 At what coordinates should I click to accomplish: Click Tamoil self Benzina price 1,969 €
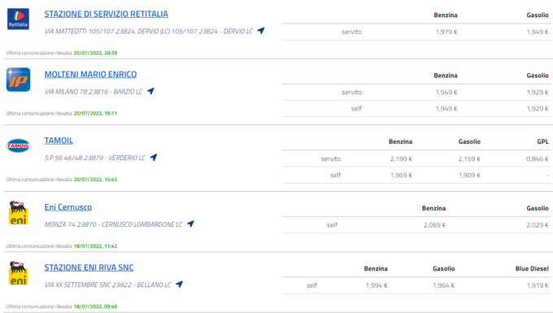coord(401,175)
